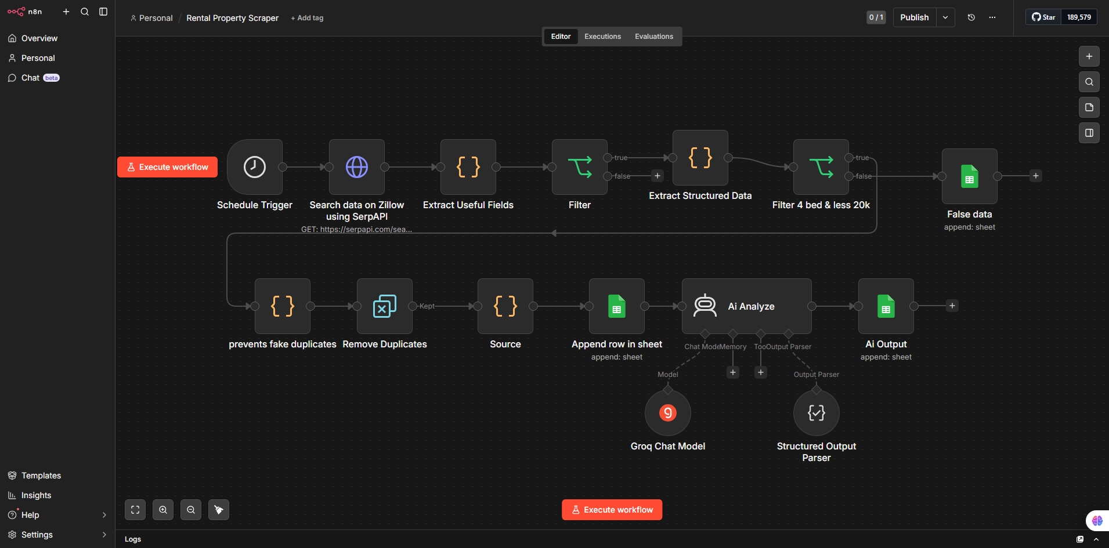Add Memory sub-node to Ai Analyze
Viewport: 1109px width, 548px height.
click(733, 372)
